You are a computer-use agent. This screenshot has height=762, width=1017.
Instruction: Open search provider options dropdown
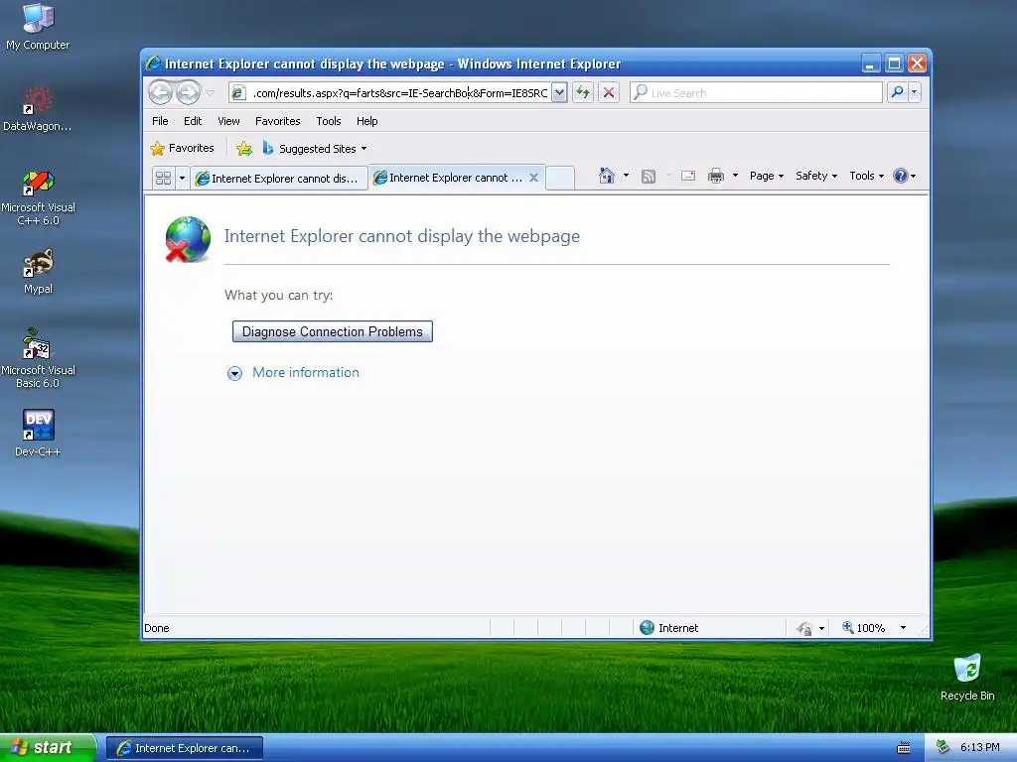click(x=915, y=92)
